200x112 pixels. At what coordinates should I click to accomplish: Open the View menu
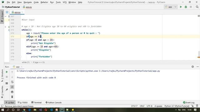click(x=19, y=2)
